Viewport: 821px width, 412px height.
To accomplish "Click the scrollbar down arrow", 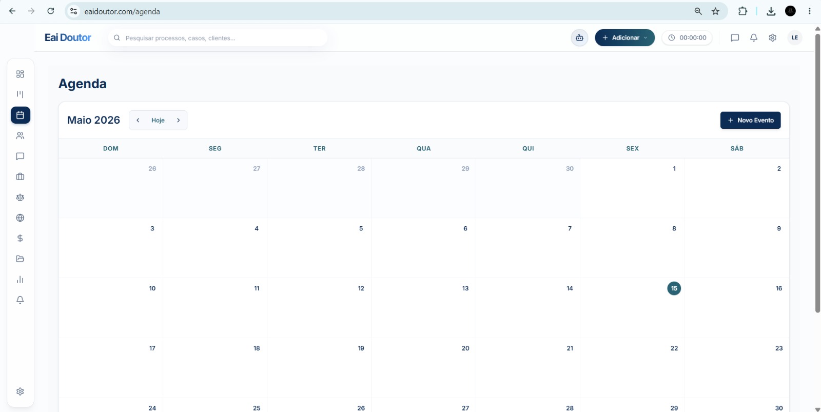I will (x=818, y=409).
